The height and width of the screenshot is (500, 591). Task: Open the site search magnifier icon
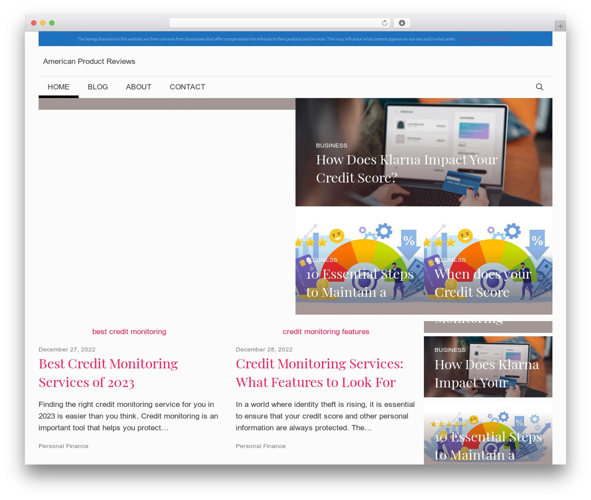(x=539, y=87)
